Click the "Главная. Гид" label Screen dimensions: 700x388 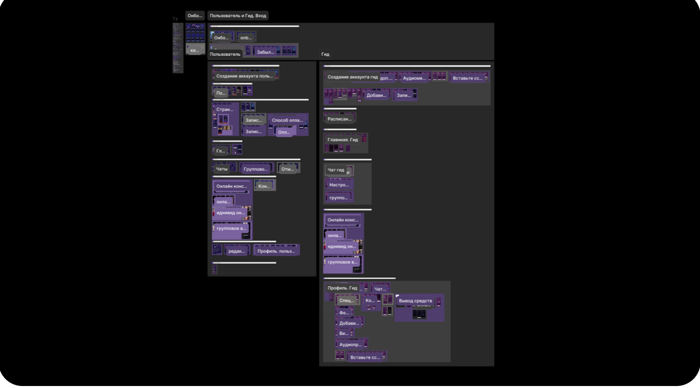tap(343, 140)
